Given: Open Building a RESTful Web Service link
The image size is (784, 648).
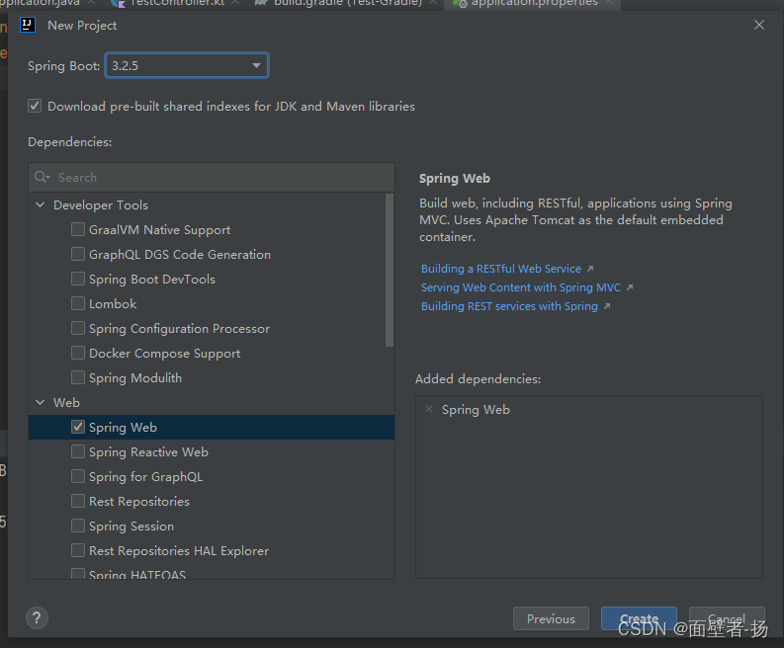Looking at the screenshot, I should point(501,269).
